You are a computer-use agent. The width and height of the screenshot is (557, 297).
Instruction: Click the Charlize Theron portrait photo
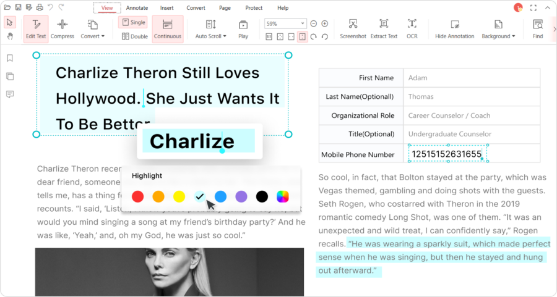170,272
